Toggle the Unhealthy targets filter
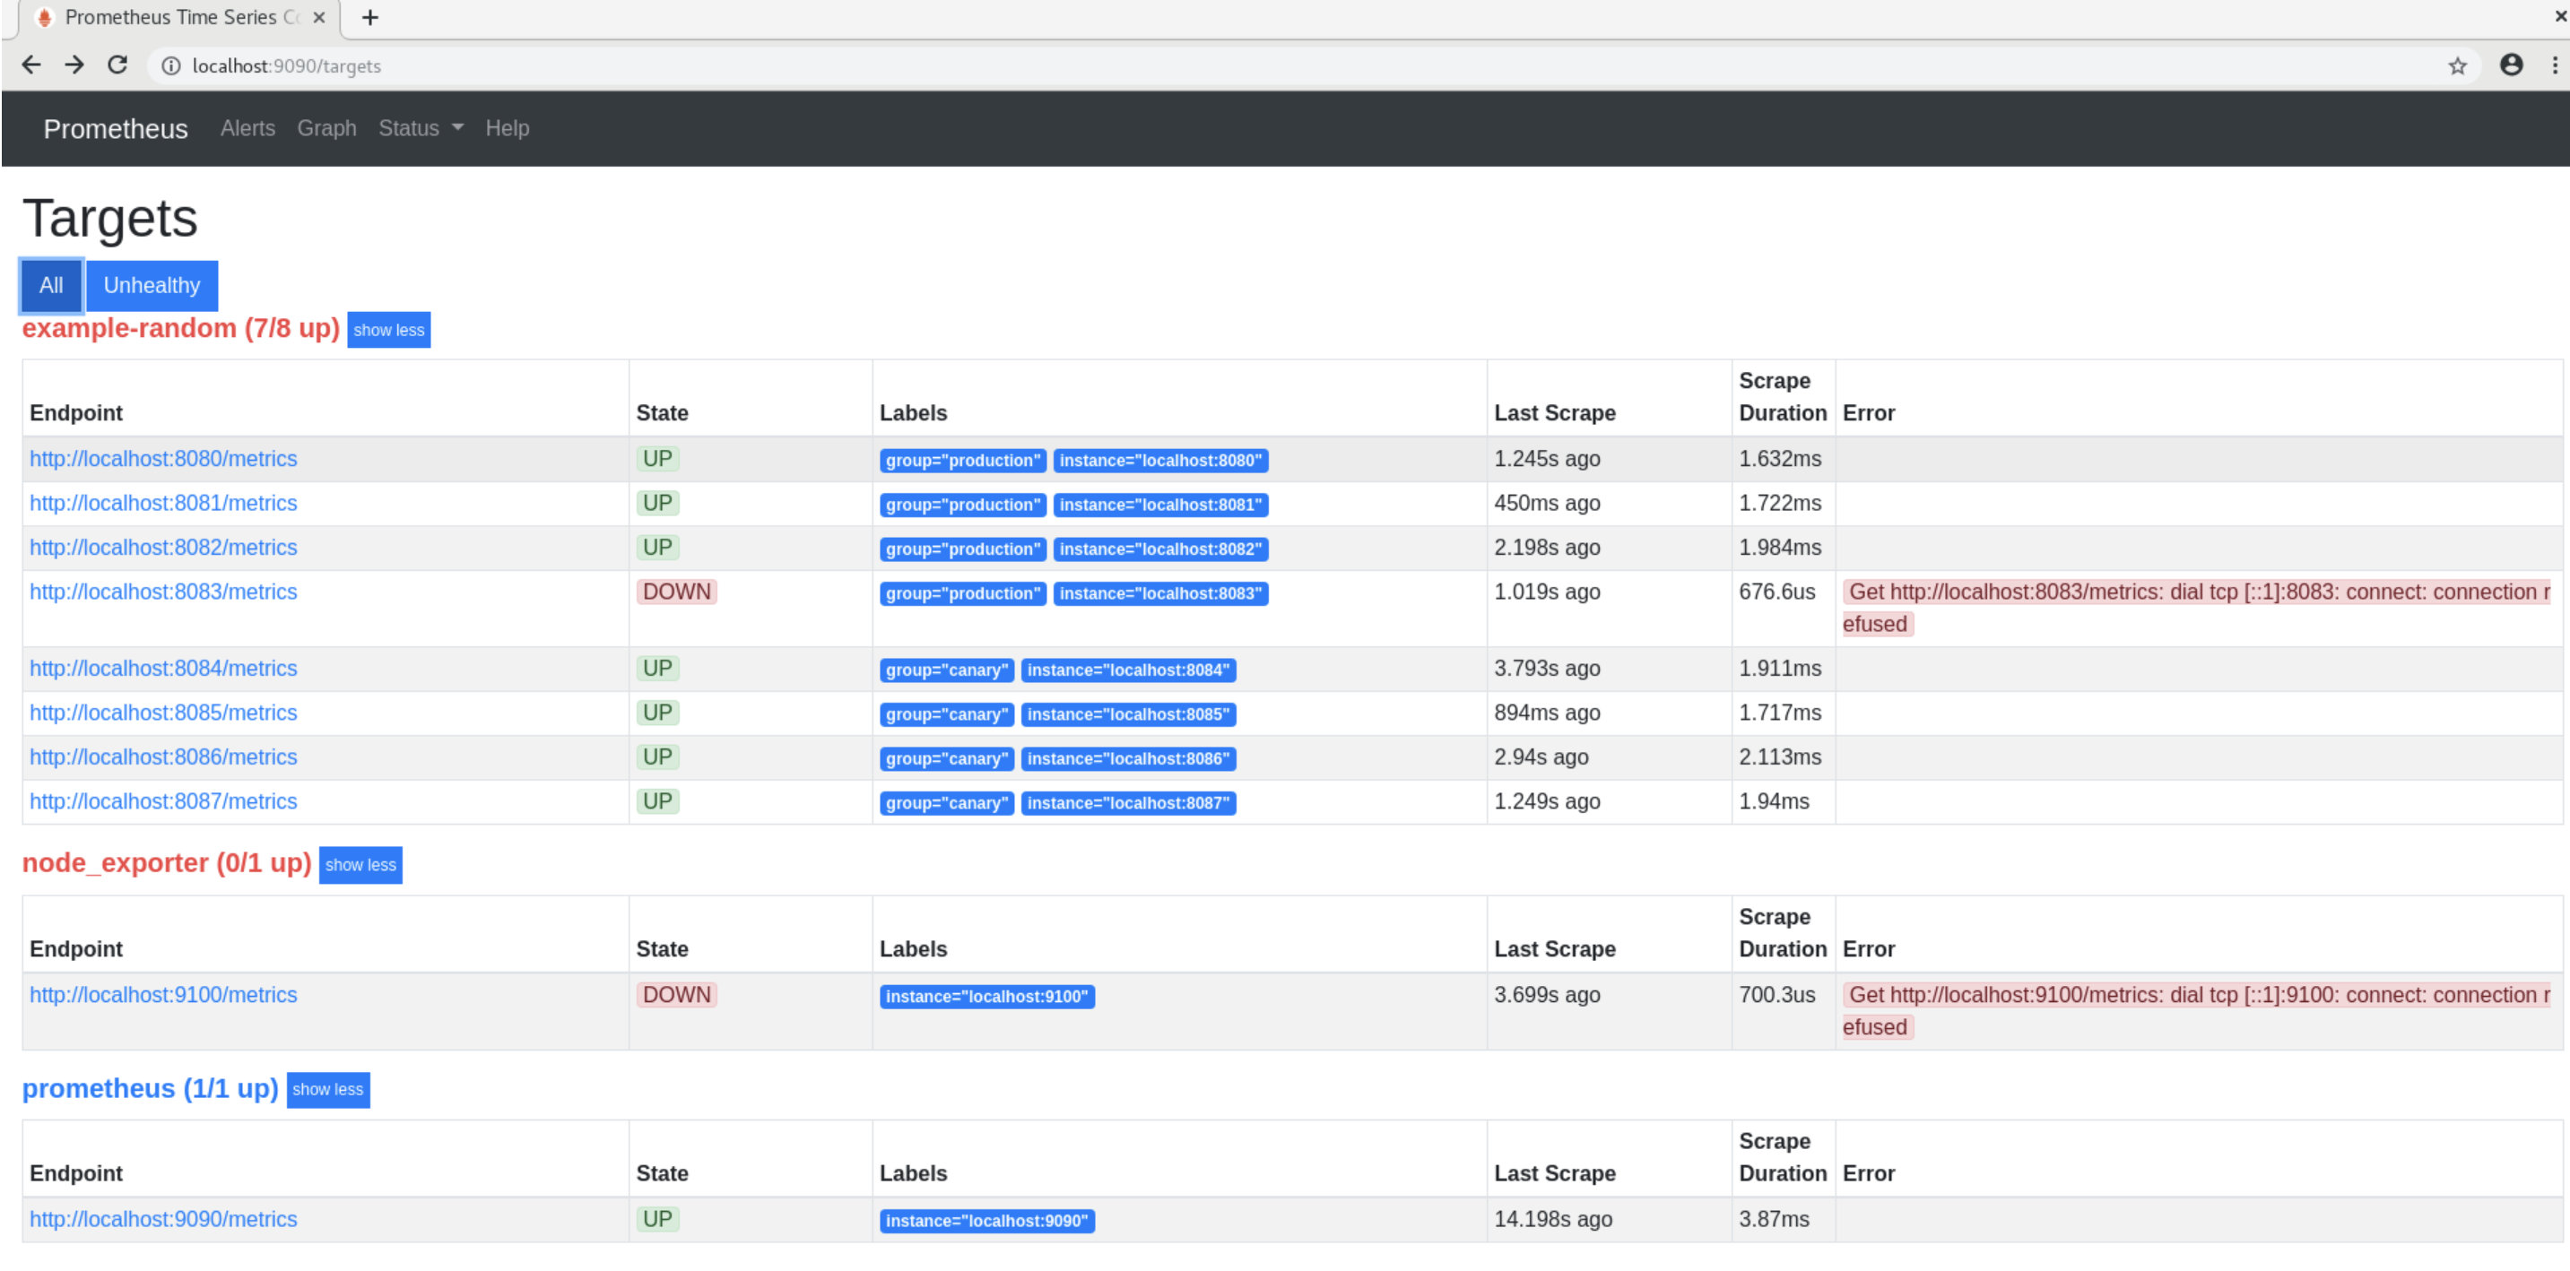Image resolution: width=2570 pixels, height=1271 pixels. (x=152, y=285)
